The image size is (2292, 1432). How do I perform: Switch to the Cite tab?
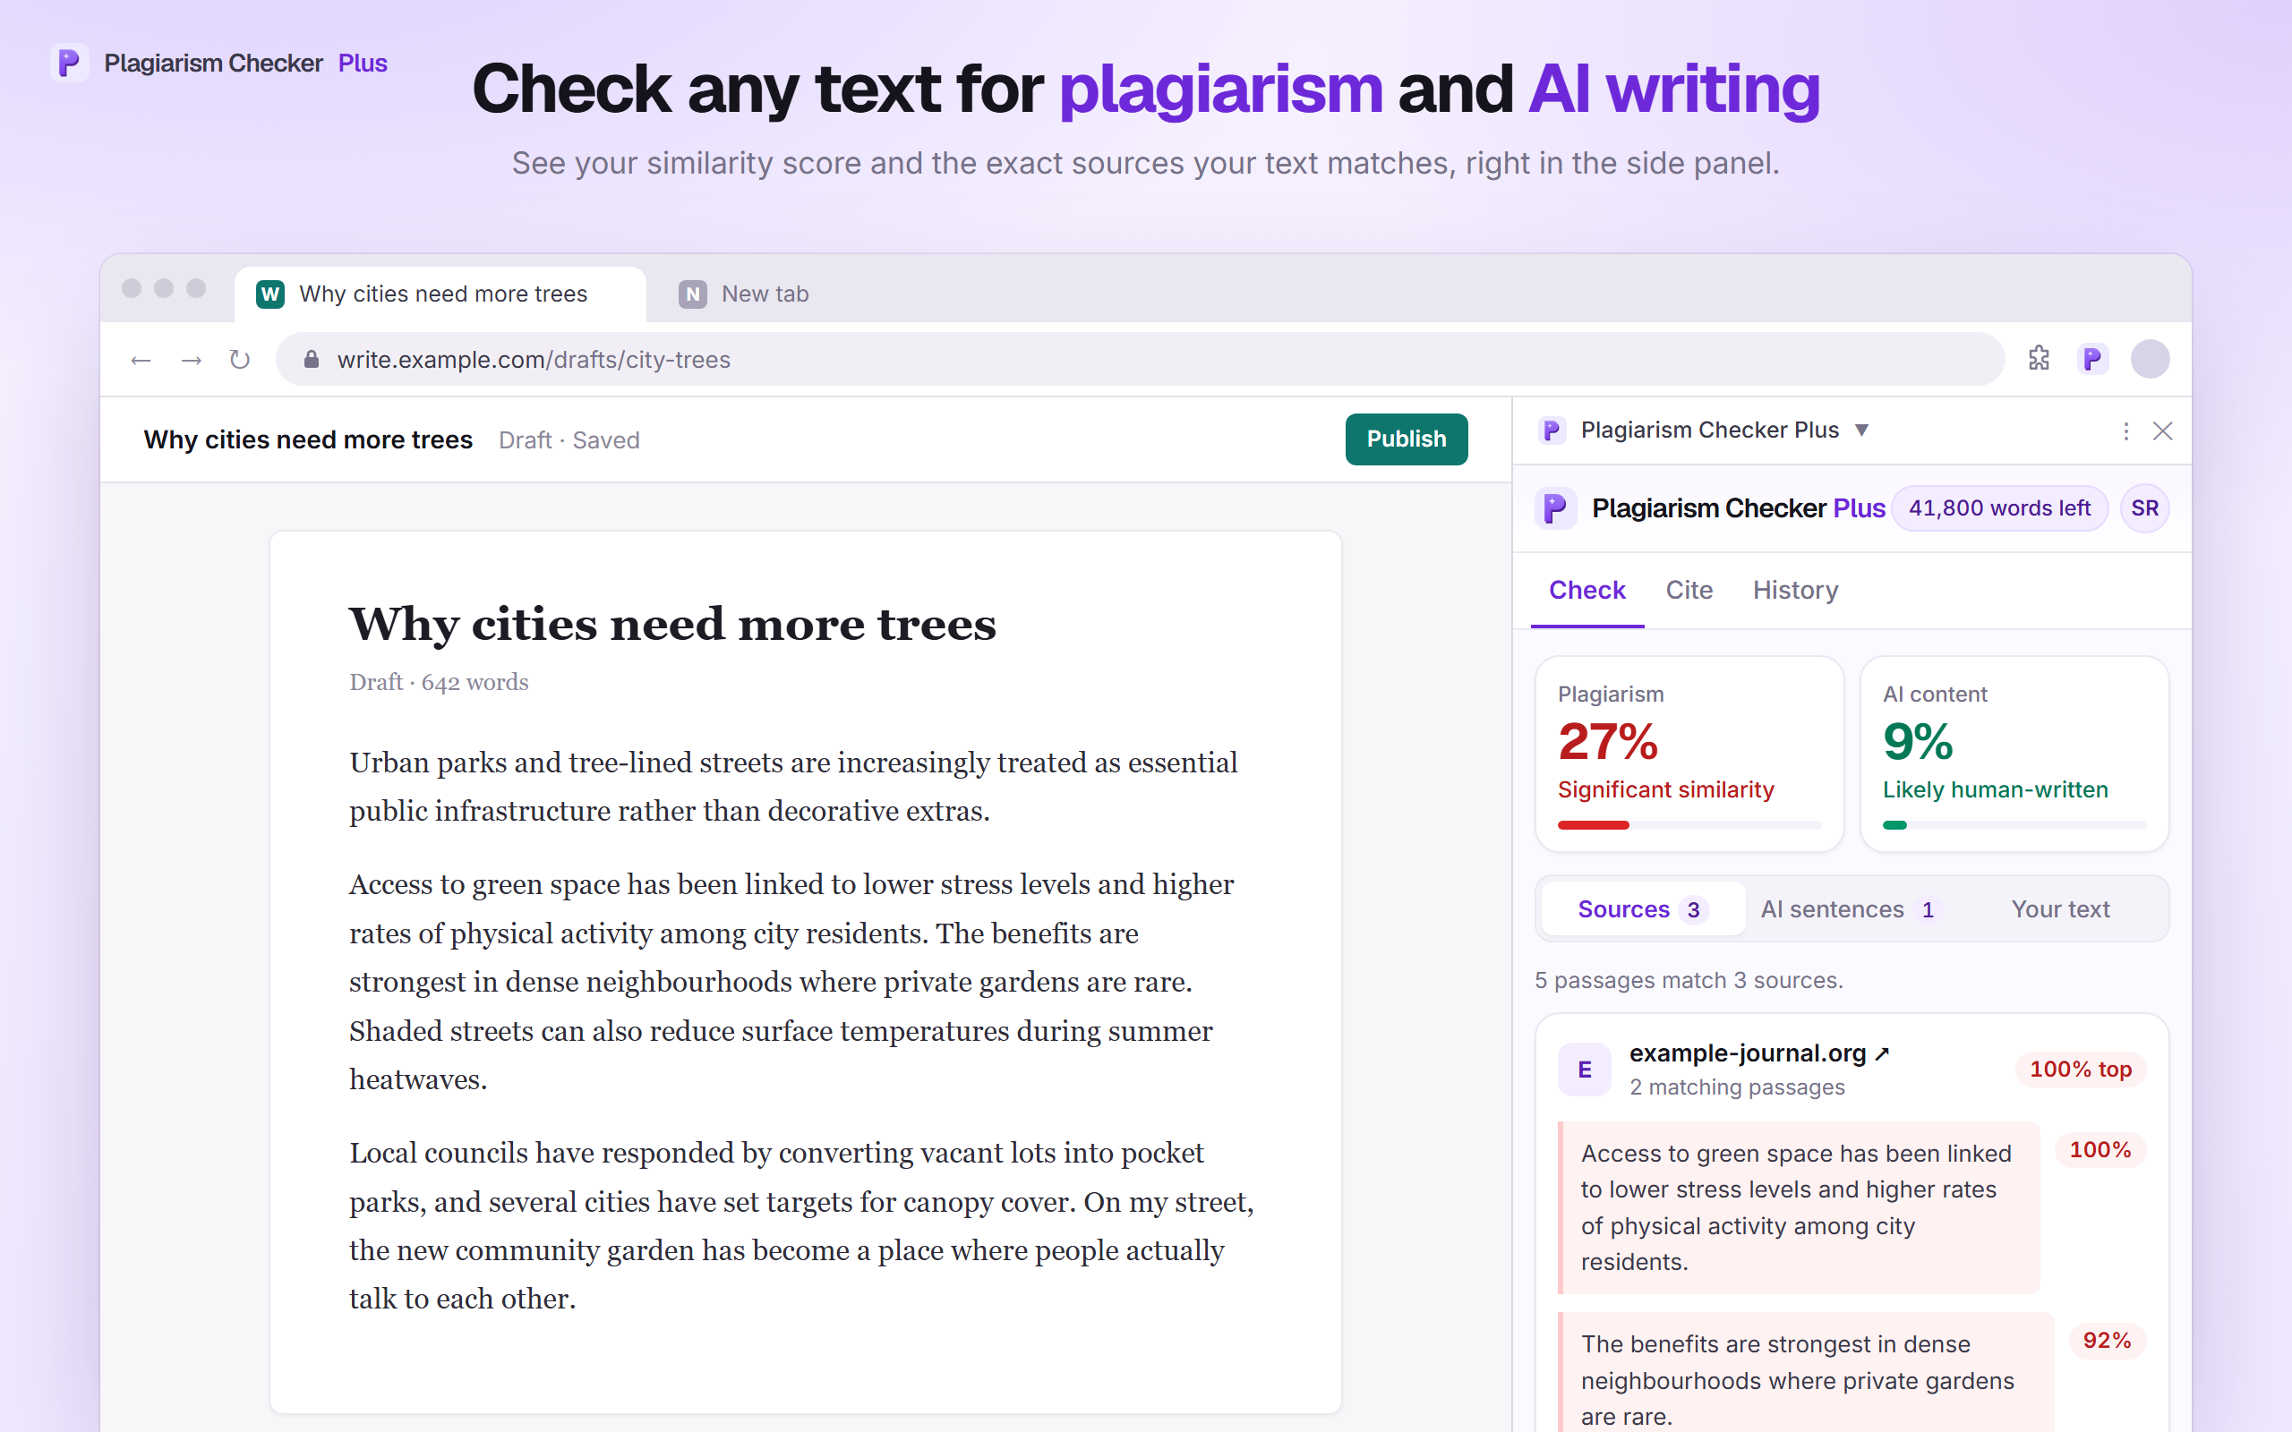tap(1689, 590)
